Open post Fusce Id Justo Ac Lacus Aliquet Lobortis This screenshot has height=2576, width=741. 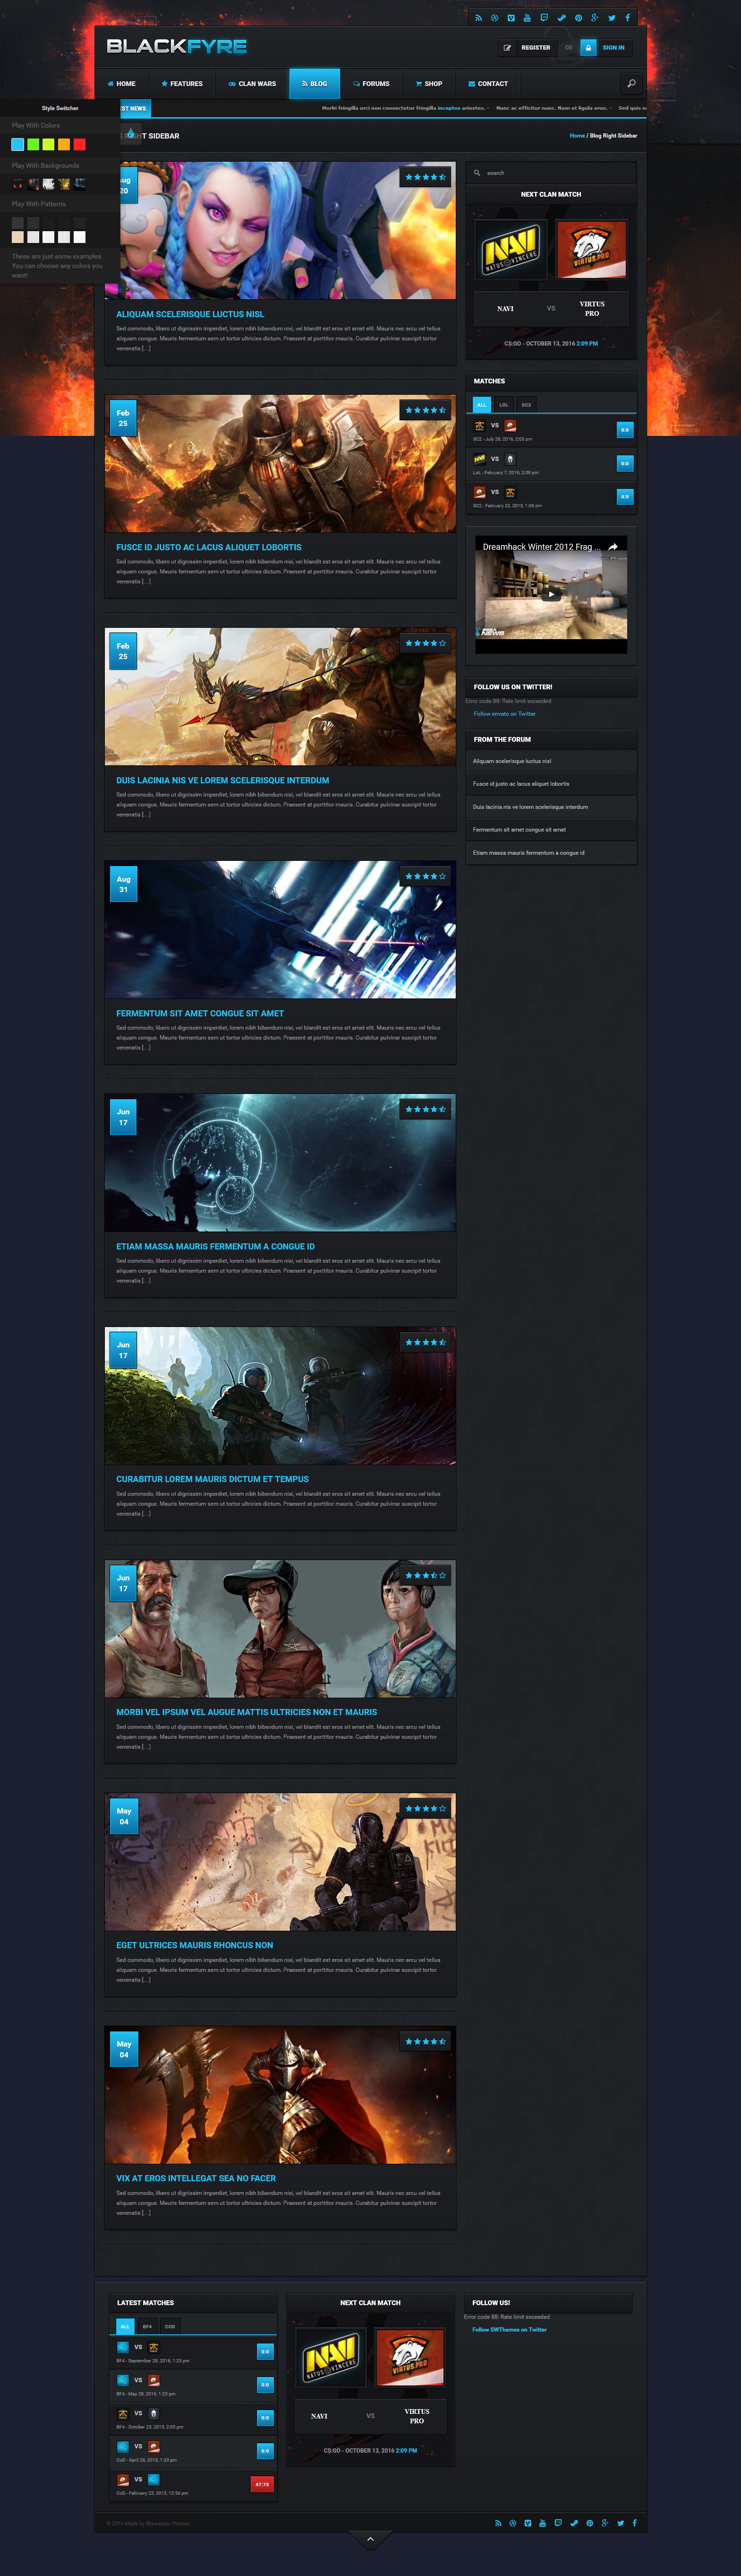click(x=209, y=547)
